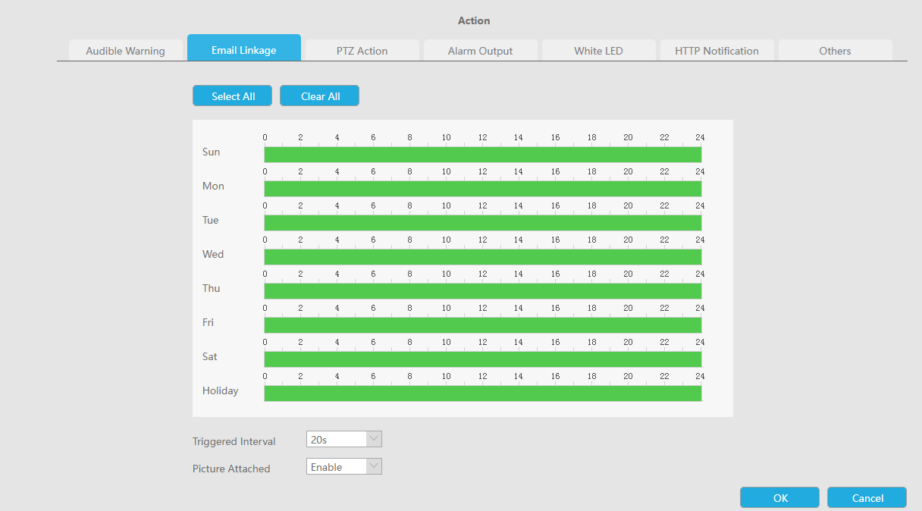Viewport: 922px width, 511px height.
Task: Click the Triggered Interval label
Action: coord(234,441)
